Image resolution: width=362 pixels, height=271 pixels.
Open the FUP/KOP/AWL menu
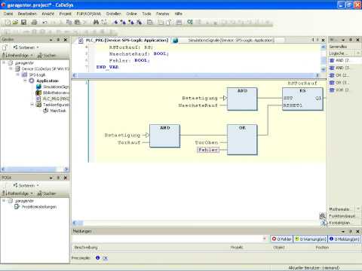[88, 14]
